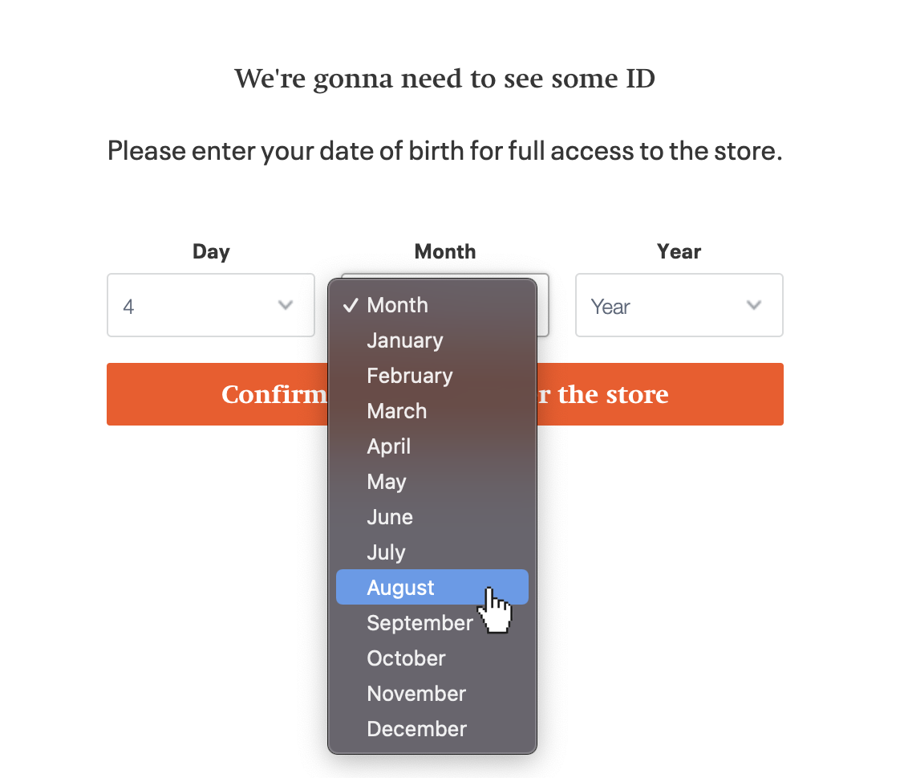Click the Month option to reset selection
Image resolution: width=900 pixels, height=778 pixels.
397,305
